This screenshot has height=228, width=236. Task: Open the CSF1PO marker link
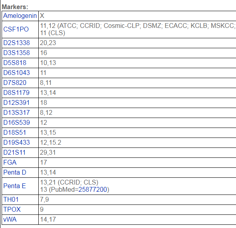[16, 29]
